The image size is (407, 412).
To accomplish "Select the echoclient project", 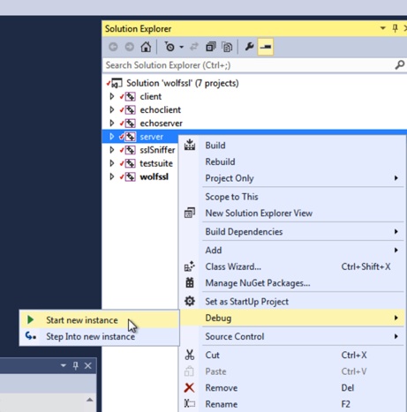I will pyautogui.click(x=161, y=110).
